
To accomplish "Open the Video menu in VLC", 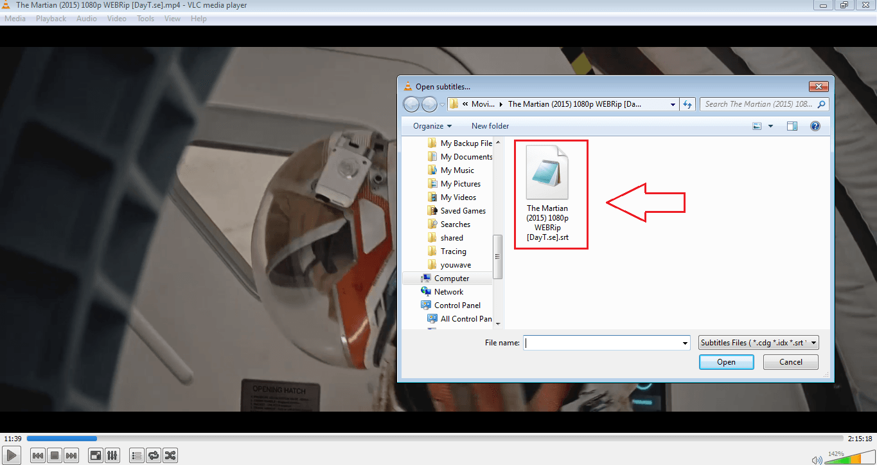I will point(117,19).
